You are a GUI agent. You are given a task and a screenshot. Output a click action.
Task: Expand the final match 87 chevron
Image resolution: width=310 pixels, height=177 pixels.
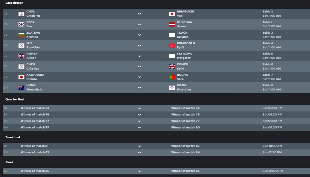139,171
